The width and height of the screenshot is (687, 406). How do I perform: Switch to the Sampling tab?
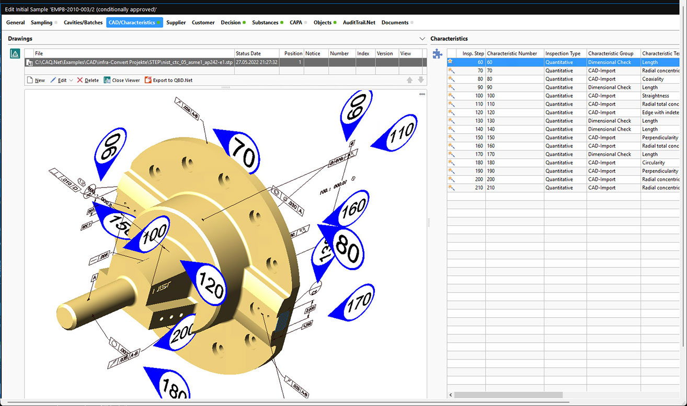pos(41,22)
